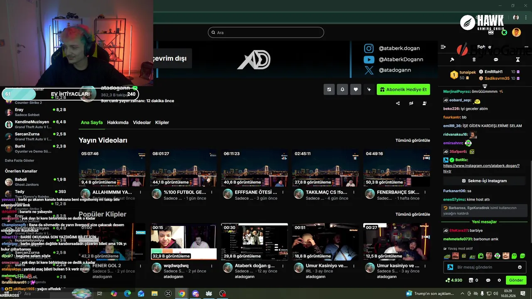The width and height of the screenshot is (532, 299).
Task: Open SercanZurna channel in sidebar
Action: pos(35,136)
